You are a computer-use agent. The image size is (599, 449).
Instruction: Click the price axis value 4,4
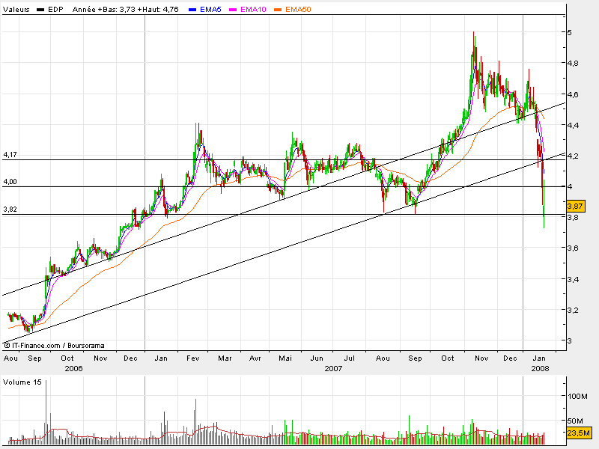click(x=573, y=125)
